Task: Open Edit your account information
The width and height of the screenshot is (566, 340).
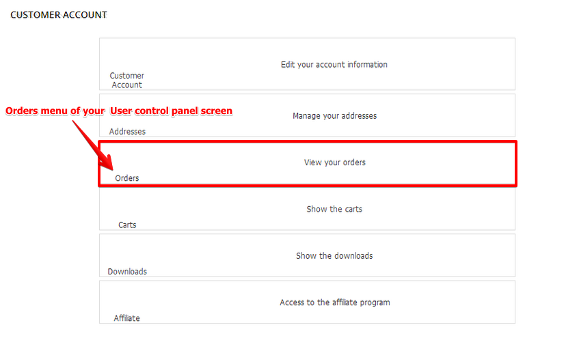Action: tap(334, 64)
